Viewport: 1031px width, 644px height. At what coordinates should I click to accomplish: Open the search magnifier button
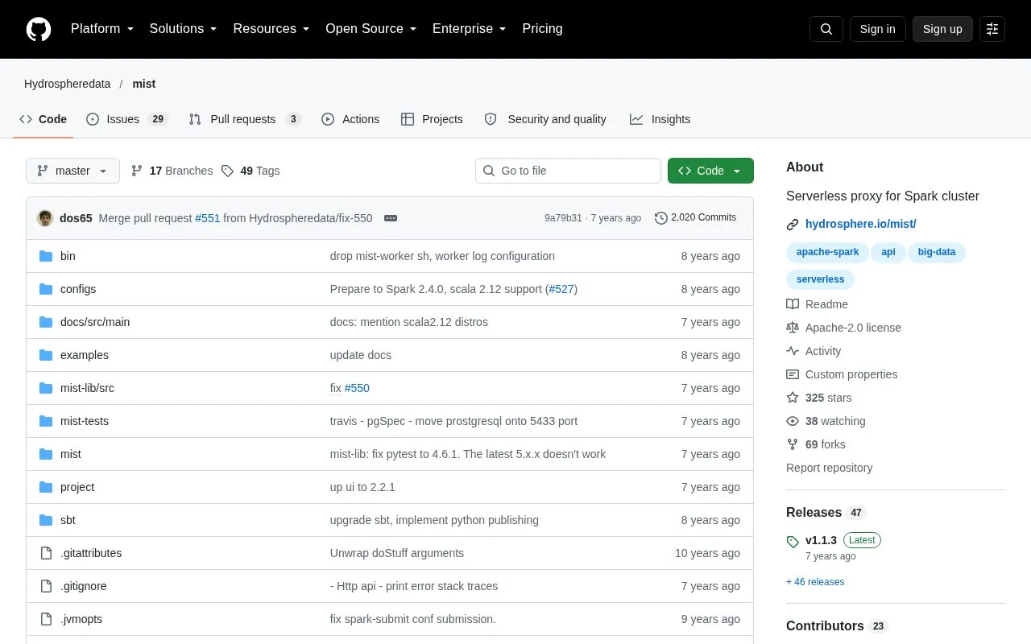pyautogui.click(x=826, y=29)
